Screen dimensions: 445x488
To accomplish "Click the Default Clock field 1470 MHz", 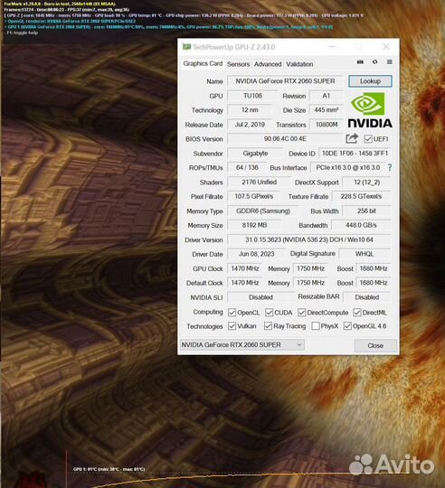I will click(245, 283).
